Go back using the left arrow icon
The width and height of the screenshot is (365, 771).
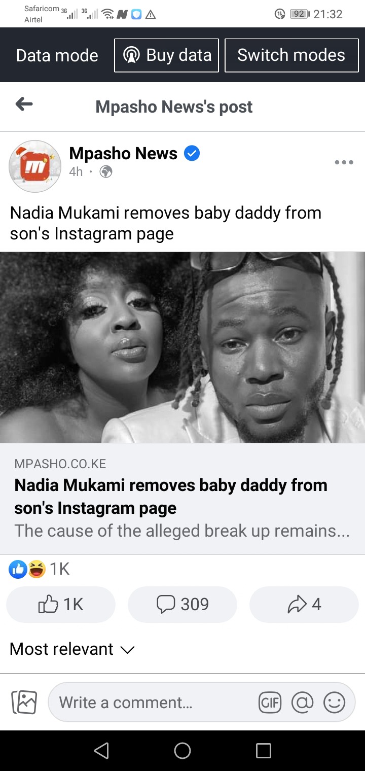coord(24,105)
